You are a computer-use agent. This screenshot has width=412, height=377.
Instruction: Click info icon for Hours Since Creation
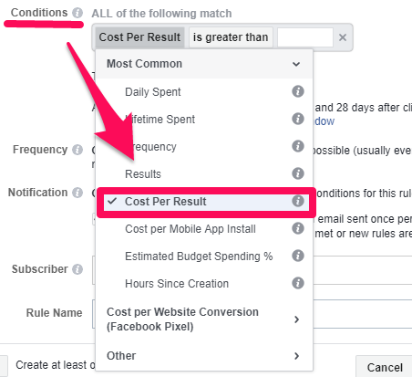pyautogui.click(x=298, y=283)
